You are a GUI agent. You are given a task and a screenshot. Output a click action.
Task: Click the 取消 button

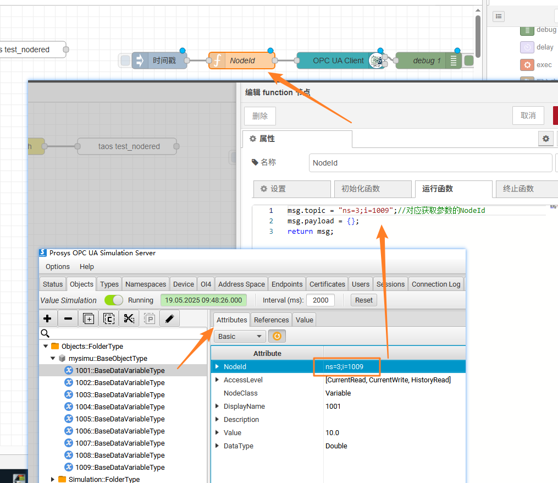coord(528,116)
